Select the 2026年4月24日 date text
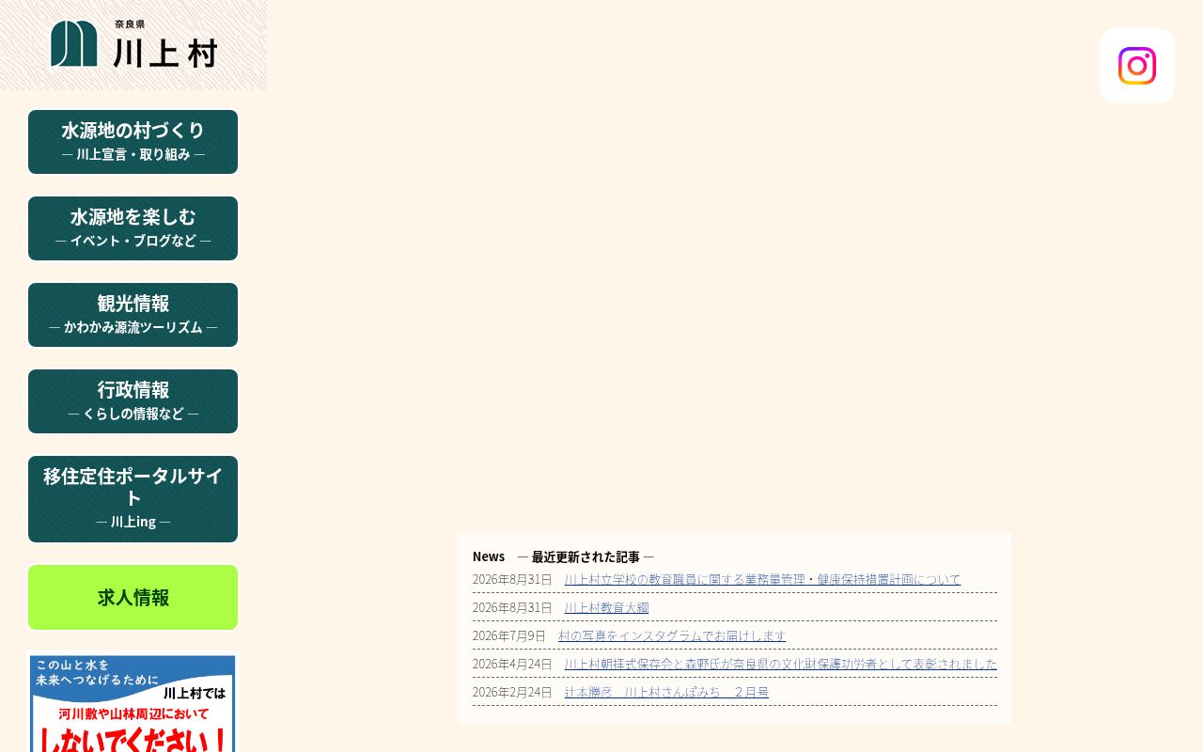The height and width of the screenshot is (752, 1203). click(512, 664)
